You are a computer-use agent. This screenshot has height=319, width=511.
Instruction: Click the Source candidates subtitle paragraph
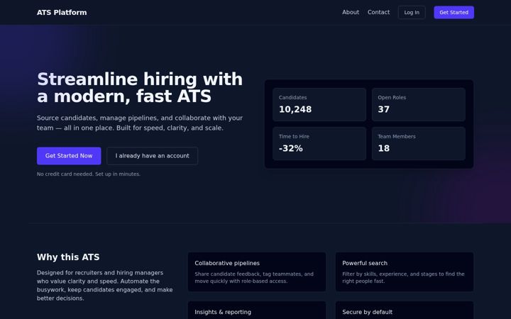point(140,123)
